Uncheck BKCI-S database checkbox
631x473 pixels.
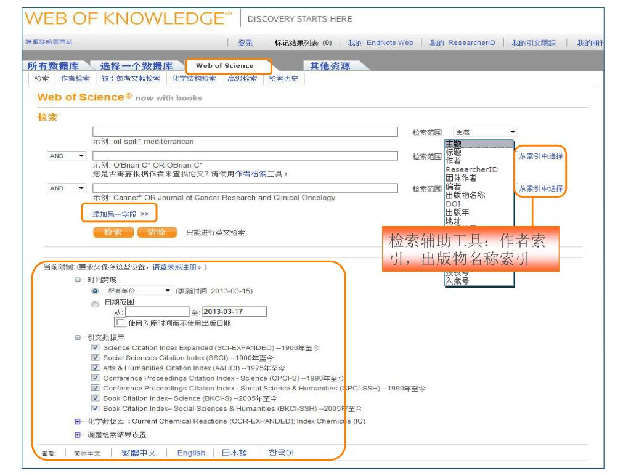pyautogui.click(x=96, y=398)
